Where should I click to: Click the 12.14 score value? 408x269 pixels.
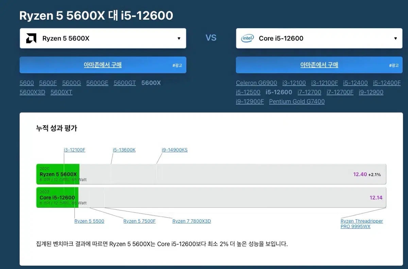pyautogui.click(x=376, y=197)
